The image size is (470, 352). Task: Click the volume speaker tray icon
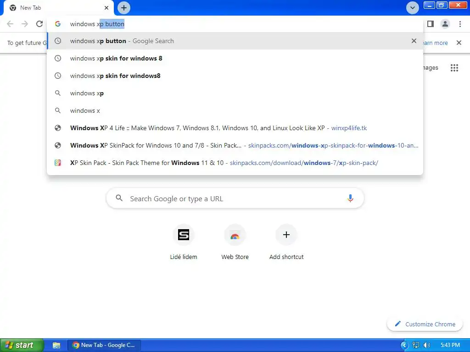(427, 345)
